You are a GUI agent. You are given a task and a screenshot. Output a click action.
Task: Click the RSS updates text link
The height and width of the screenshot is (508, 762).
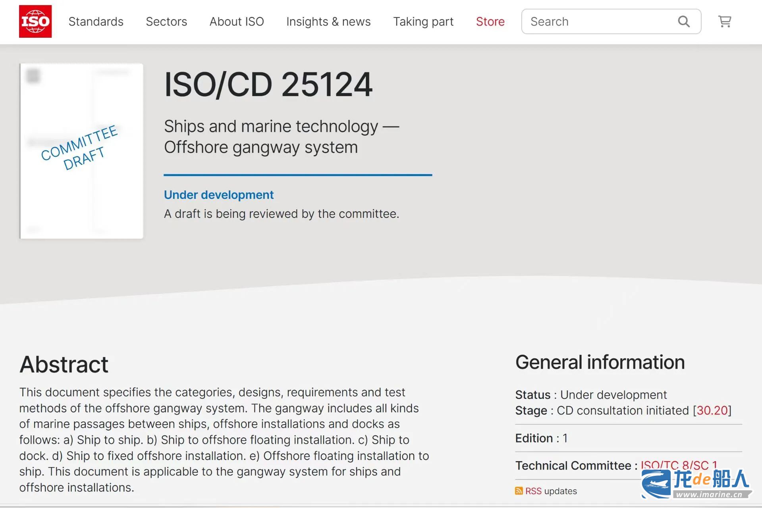(x=551, y=491)
